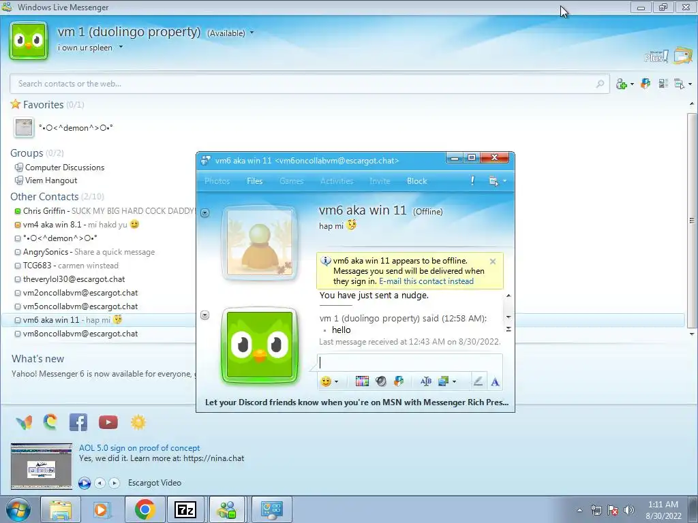Screen dimensions: 698x523
Task: Click Invite in the chat window toolbar
Action: coord(380,181)
